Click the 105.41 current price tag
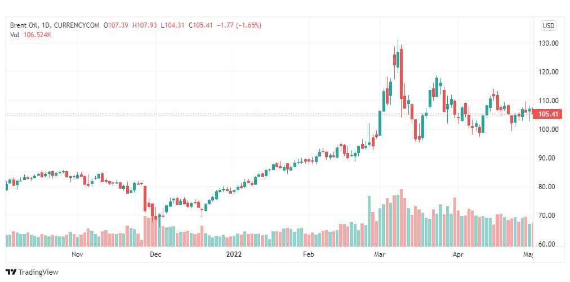This screenshot has width=570, height=282. point(548,114)
